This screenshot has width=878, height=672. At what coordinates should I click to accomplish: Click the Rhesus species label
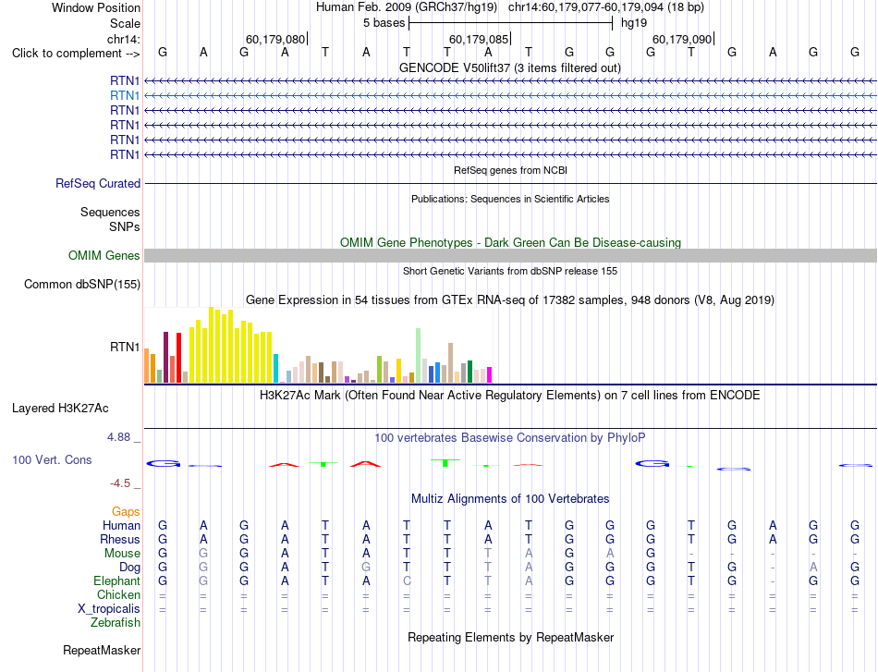120,539
